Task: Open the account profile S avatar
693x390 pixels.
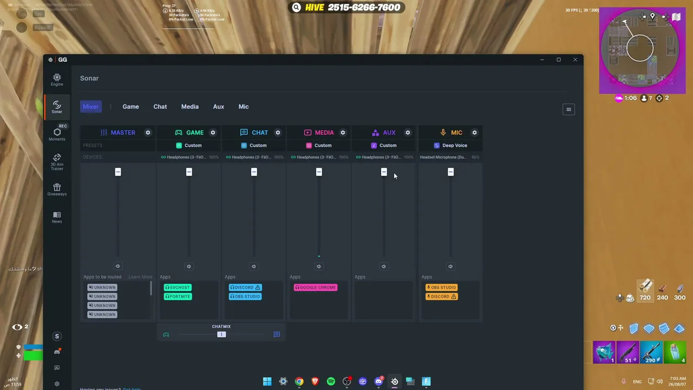Action: tap(57, 336)
